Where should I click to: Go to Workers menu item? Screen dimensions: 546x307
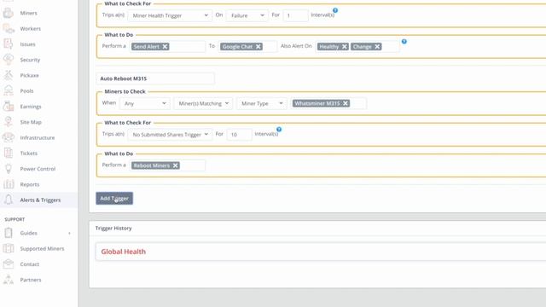[x=31, y=28]
